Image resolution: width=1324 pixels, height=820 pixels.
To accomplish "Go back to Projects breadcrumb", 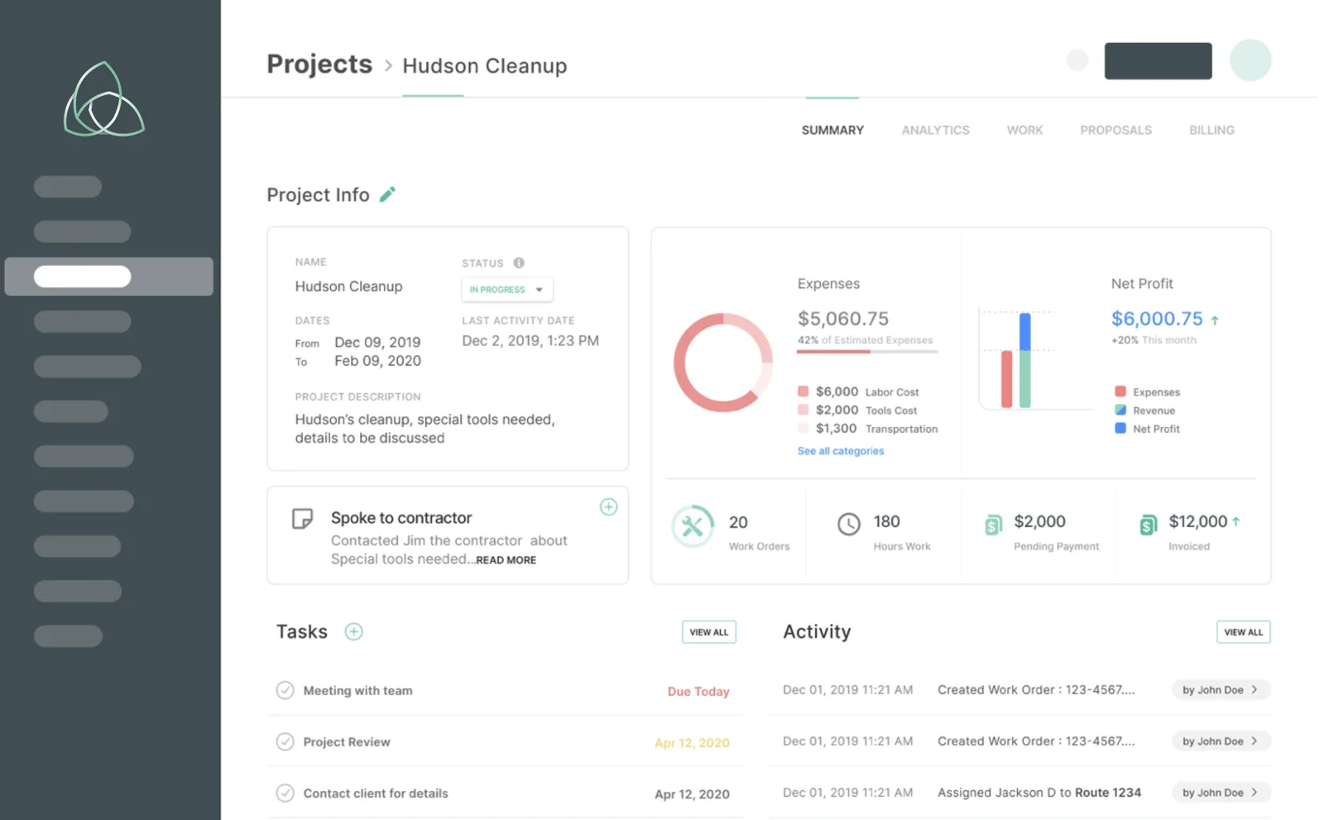I will [319, 64].
